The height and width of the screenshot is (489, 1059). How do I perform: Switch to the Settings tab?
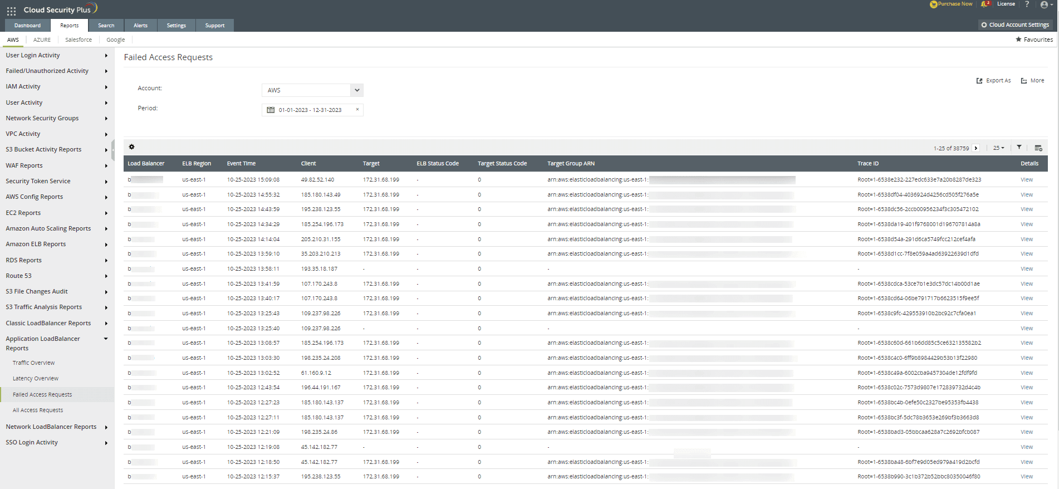point(176,26)
